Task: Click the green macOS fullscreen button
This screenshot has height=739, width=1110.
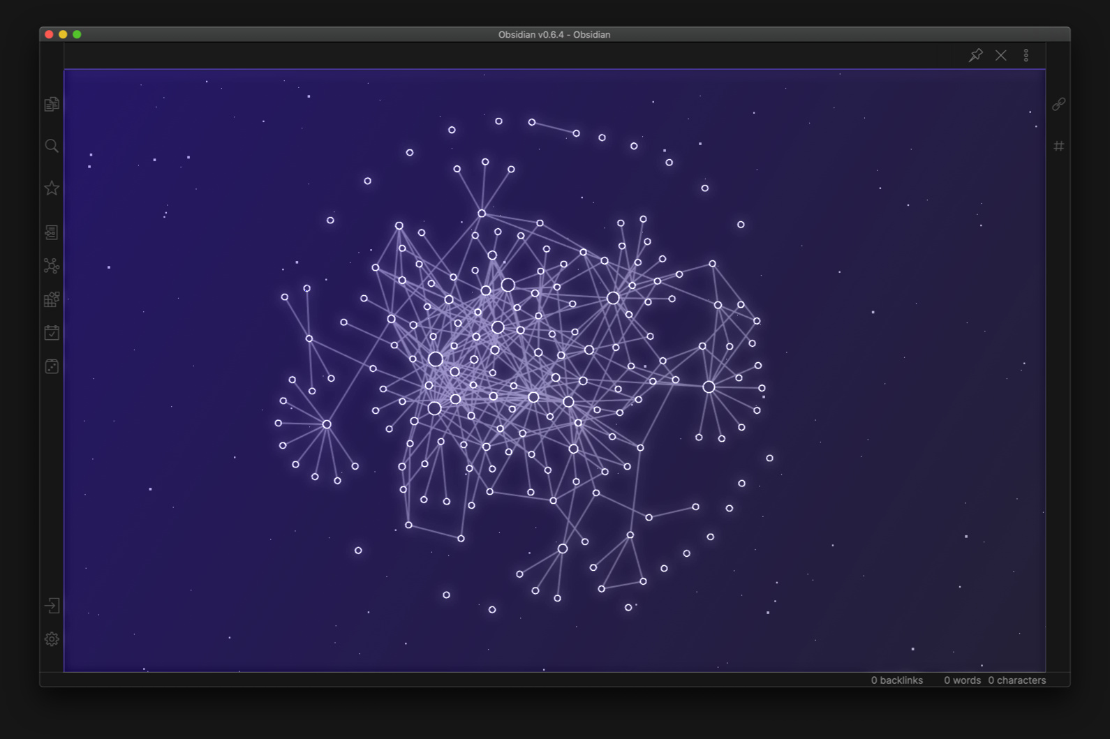Action: (77, 34)
